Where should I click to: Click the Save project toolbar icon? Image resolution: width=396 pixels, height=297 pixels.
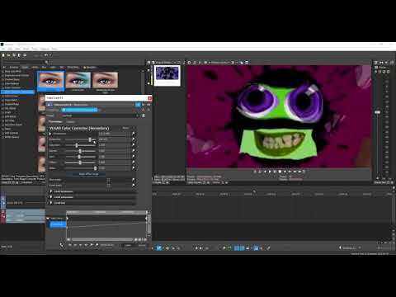point(14,55)
